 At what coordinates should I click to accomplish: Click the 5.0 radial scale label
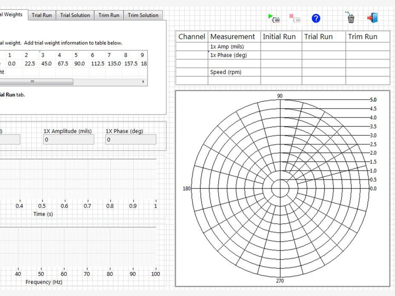373,100
